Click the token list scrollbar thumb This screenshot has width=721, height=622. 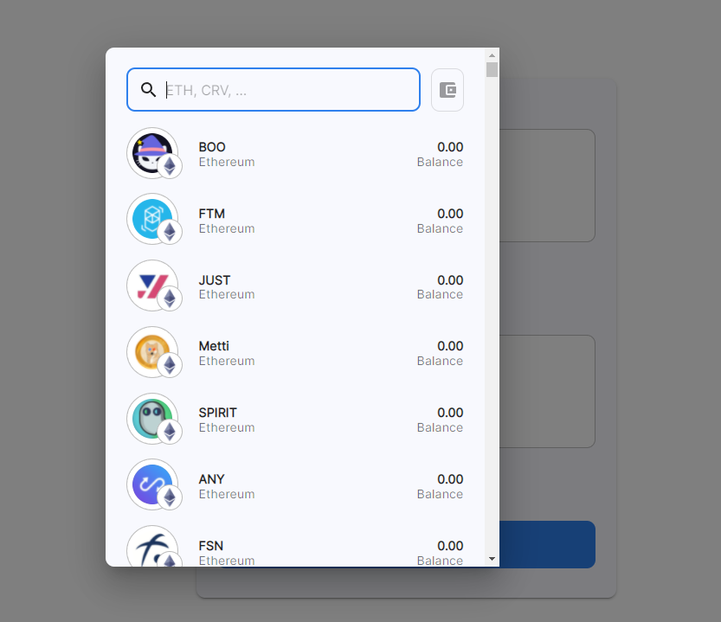pyautogui.click(x=492, y=70)
